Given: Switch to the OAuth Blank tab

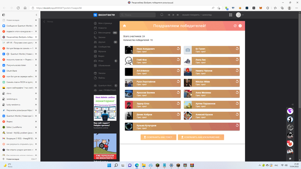Looking at the screenshot, I should 20,71.
